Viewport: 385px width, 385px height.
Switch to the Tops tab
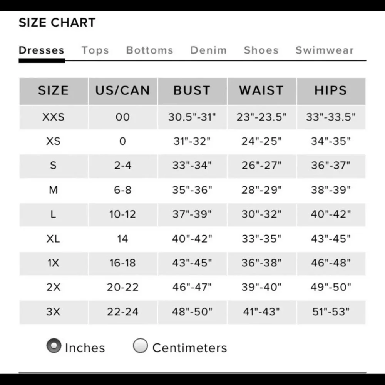(95, 50)
